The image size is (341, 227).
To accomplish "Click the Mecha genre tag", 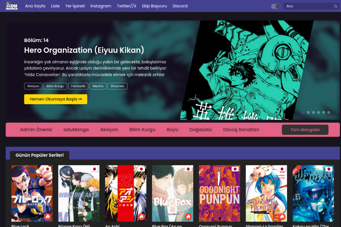I will tap(98, 86).
